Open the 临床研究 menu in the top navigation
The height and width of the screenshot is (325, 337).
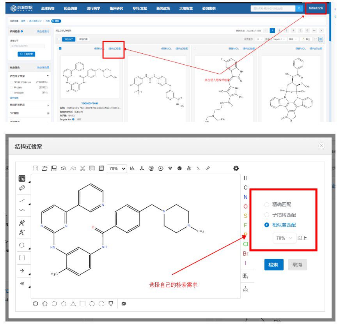116,8
